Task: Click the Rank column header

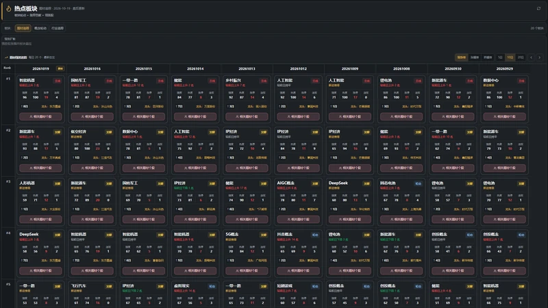Action: (8, 68)
